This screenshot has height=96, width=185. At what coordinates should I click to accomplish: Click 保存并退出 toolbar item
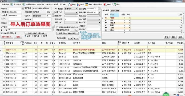tap(98, 5)
